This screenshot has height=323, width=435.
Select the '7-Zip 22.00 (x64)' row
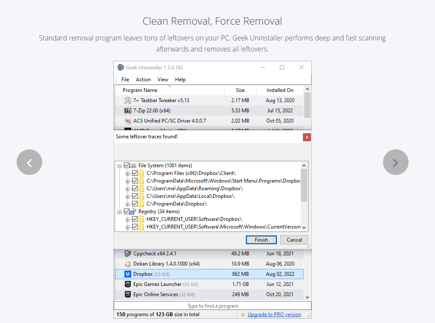210,111
